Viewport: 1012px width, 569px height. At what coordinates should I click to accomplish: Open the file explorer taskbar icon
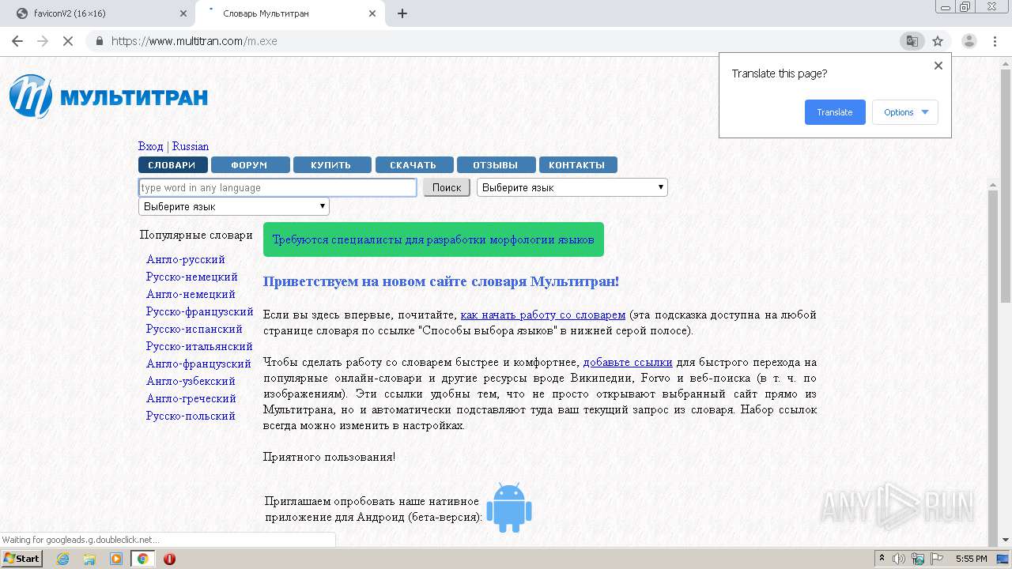[89, 559]
